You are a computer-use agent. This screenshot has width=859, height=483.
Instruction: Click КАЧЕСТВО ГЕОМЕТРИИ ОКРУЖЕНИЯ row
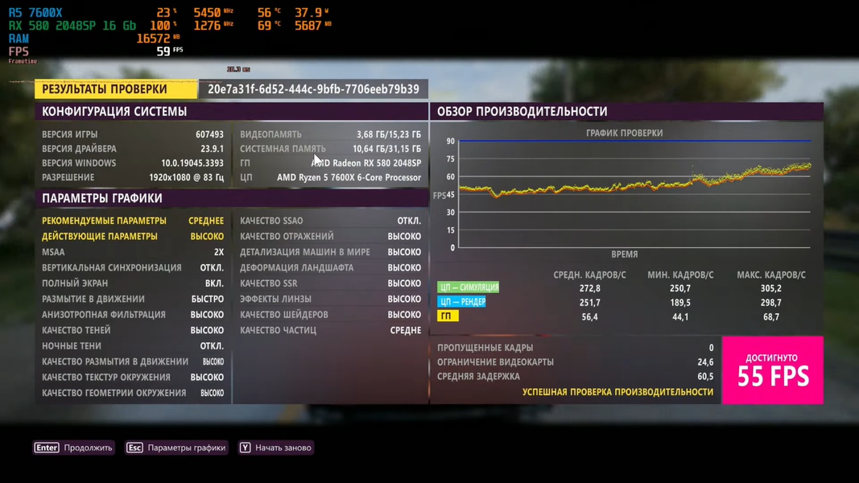(133, 393)
